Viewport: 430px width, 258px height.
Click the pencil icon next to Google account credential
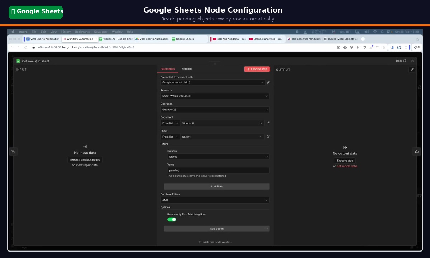268,82
